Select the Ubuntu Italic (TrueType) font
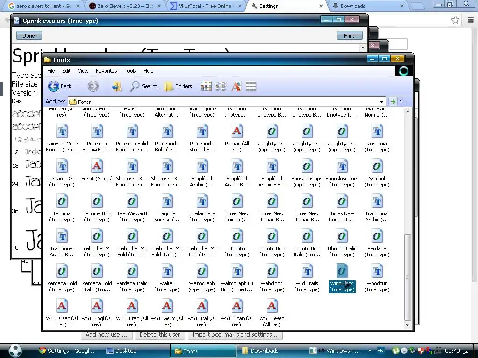The image size is (478, 358). tap(342, 243)
